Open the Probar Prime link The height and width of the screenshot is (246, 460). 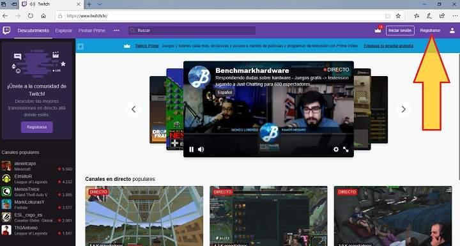click(91, 31)
